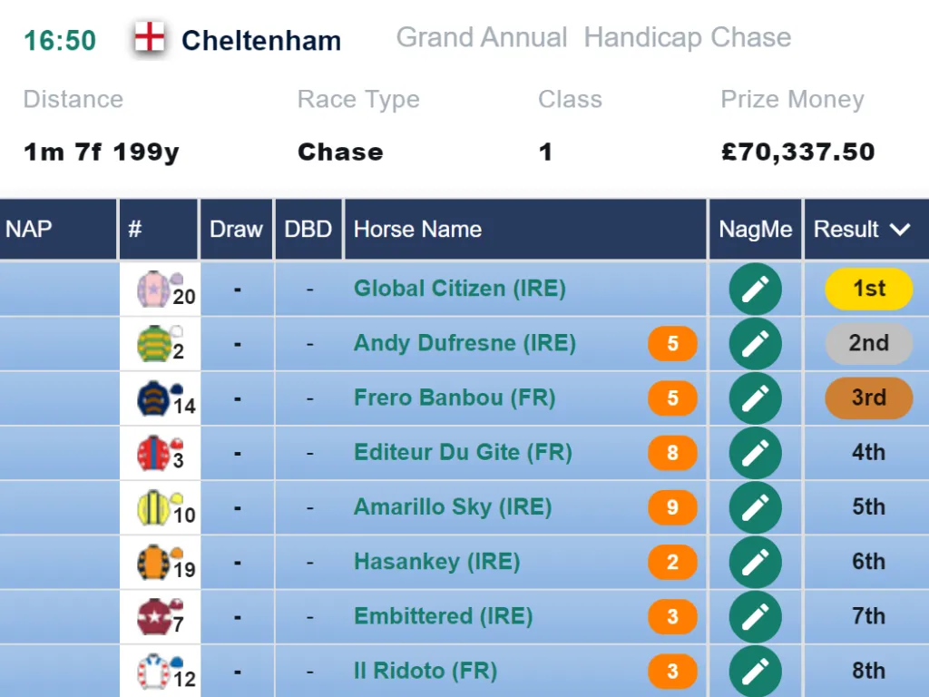Click the England flag icon beside Cheltenham
Image resolution: width=929 pixels, height=697 pixels.
[x=150, y=38]
